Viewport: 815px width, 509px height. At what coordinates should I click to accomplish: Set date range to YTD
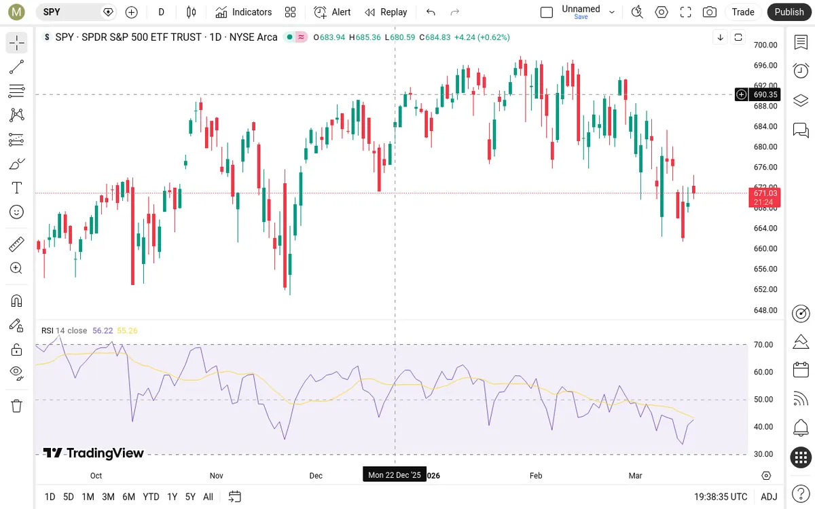pyautogui.click(x=151, y=497)
